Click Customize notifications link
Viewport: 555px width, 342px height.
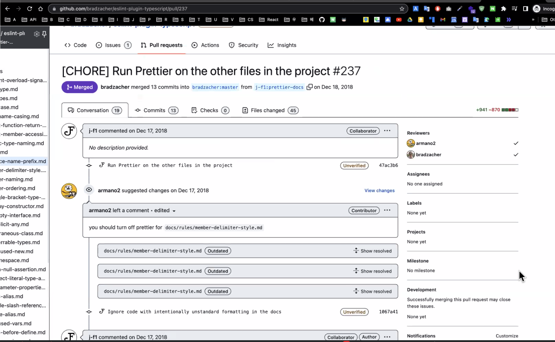[507, 336]
